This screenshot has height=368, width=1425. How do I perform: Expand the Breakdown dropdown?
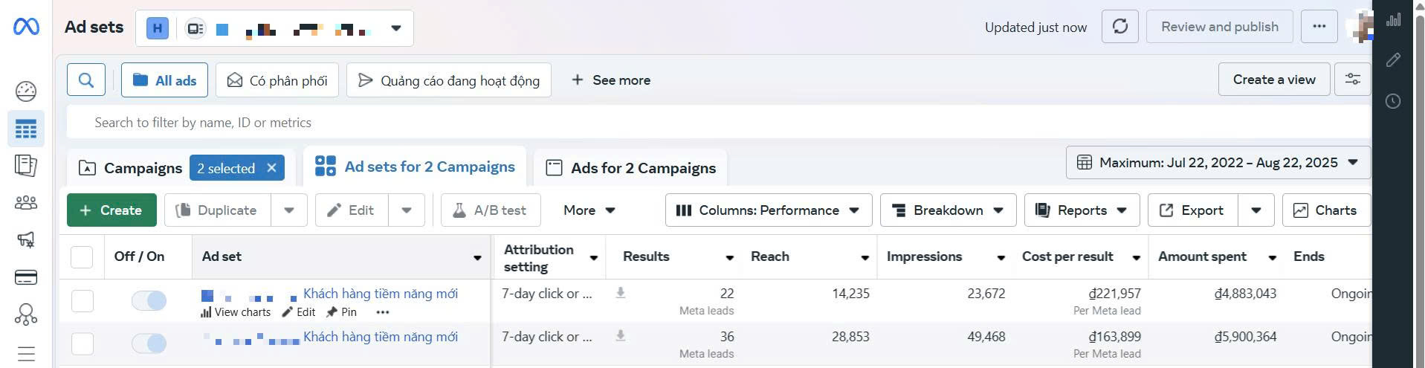click(947, 210)
